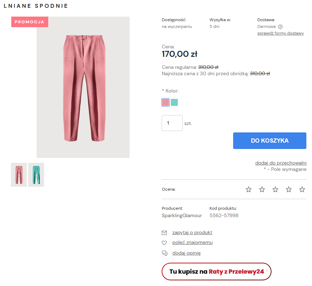The height and width of the screenshot is (286, 312).
Task: Click dodaj do przechowalni link
Action: 281,163
